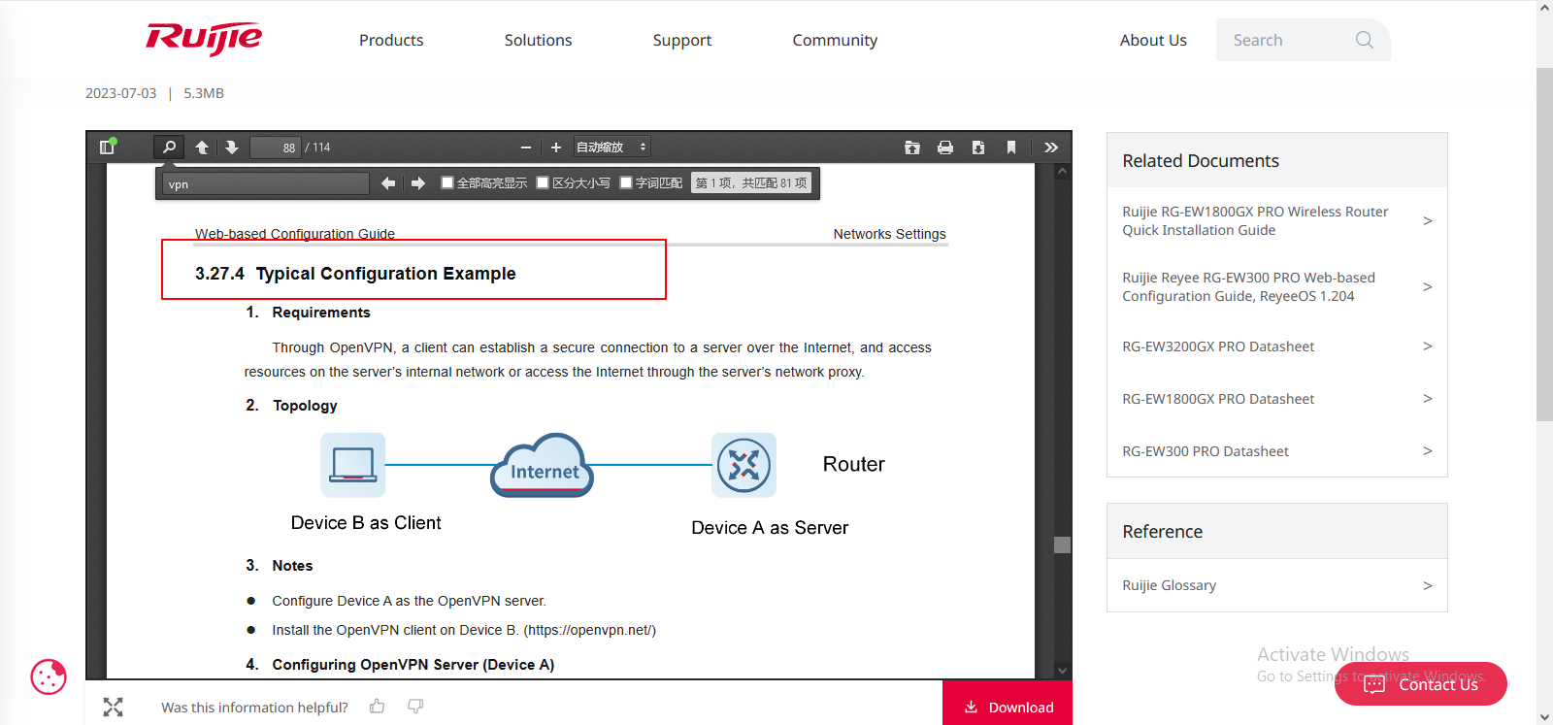Click the PDF viewer vertical scrollbar thumb

1062,544
